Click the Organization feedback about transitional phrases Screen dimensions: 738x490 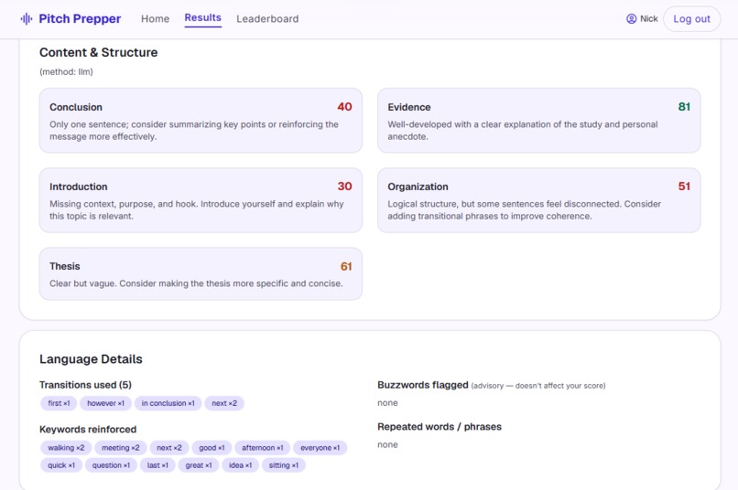pos(525,210)
